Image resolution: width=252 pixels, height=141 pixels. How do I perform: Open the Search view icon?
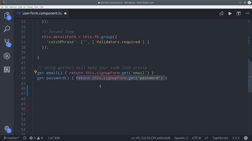pos(7,29)
